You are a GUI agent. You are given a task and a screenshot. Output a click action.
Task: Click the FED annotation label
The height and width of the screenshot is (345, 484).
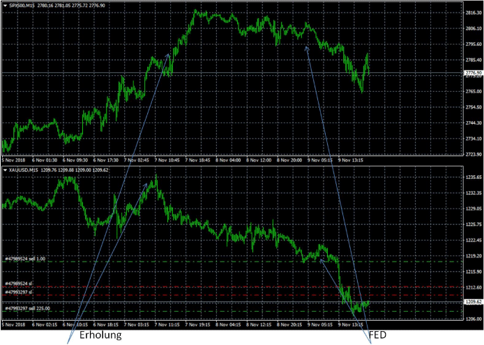(x=377, y=335)
